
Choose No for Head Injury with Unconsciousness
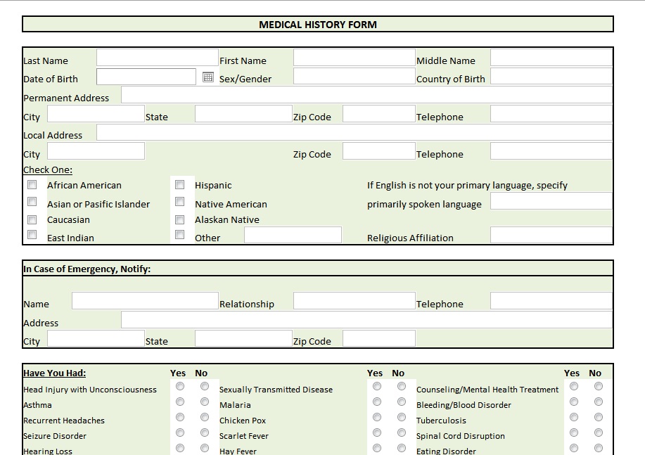tap(205, 386)
